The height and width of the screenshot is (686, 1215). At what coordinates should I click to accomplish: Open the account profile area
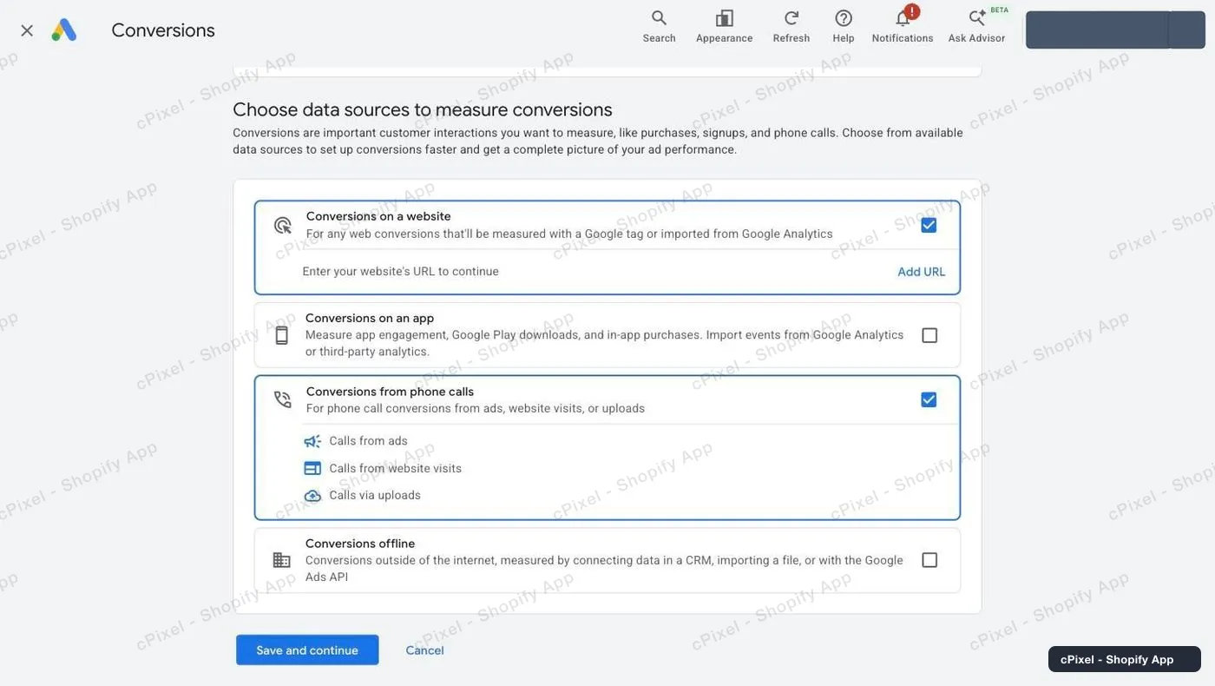[1115, 30]
